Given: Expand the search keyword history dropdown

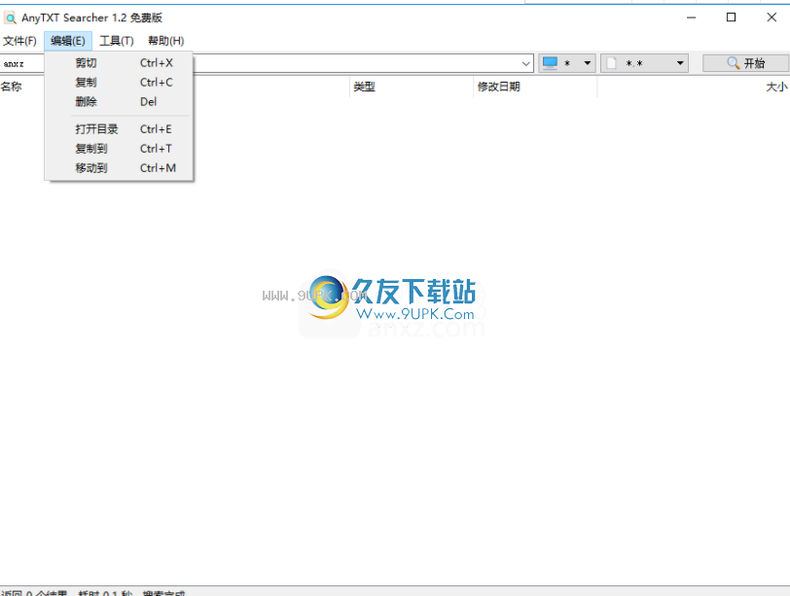Looking at the screenshot, I should click(x=525, y=63).
